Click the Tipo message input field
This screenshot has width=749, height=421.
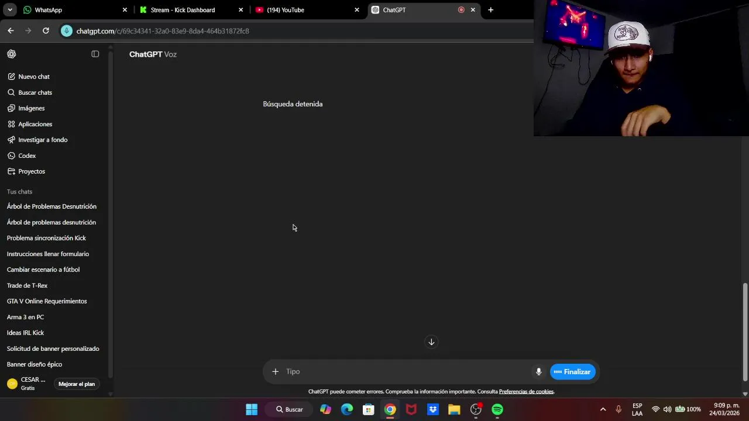click(407, 371)
